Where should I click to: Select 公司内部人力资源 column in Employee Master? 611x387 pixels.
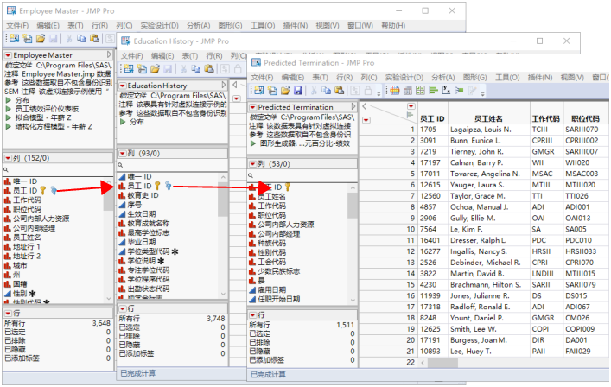(41, 219)
